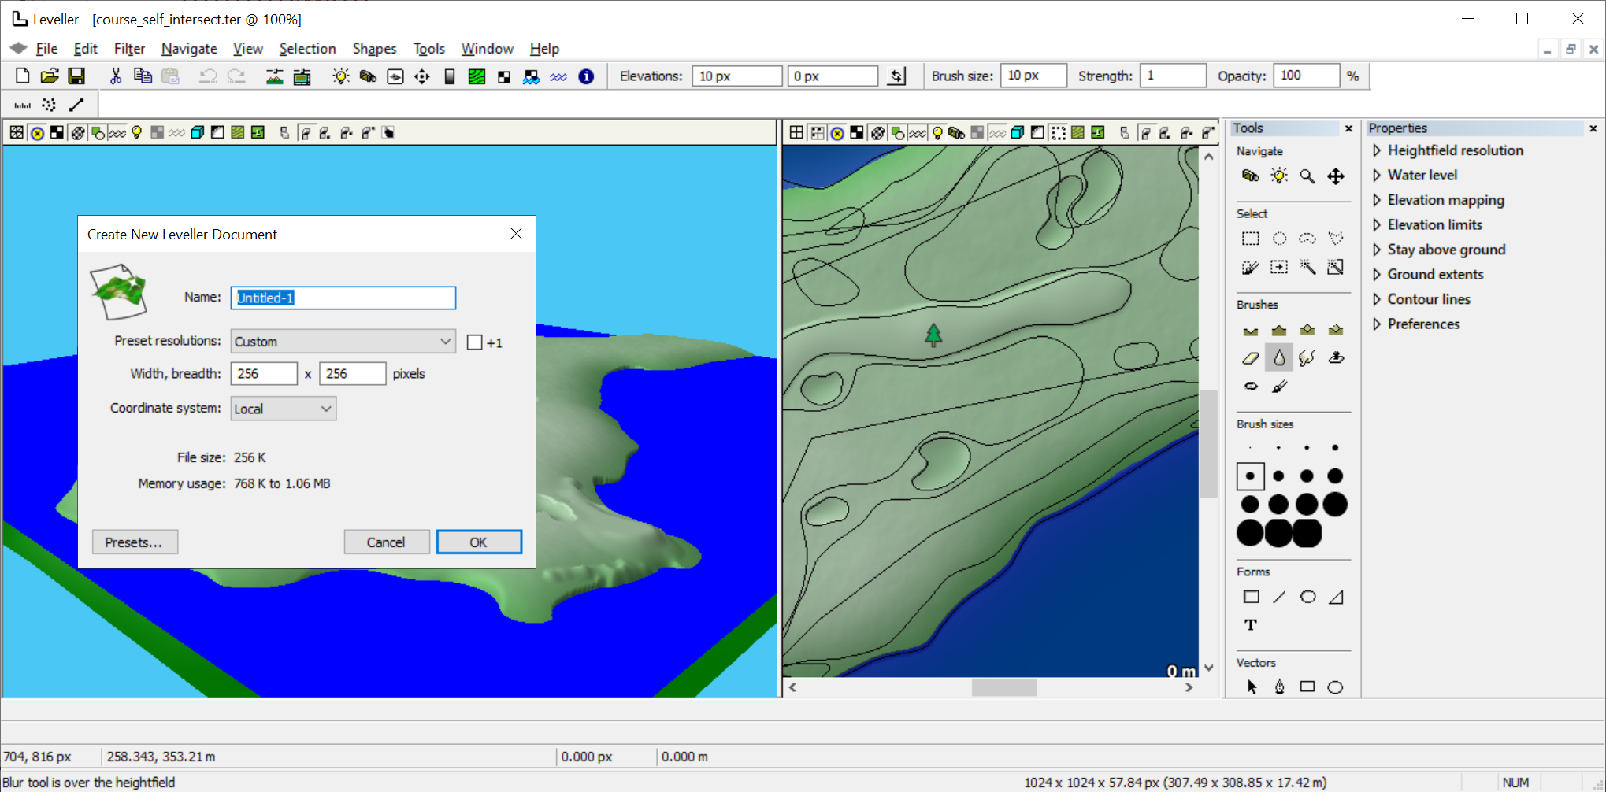Toggle grid icon in right map view toolbar

796,132
